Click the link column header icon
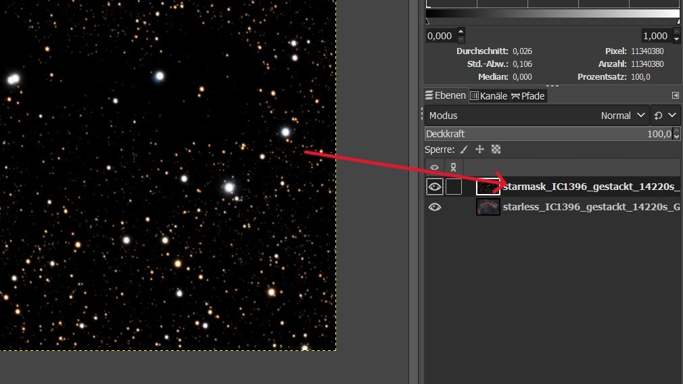683x384 pixels. pyautogui.click(x=454, y=167)
